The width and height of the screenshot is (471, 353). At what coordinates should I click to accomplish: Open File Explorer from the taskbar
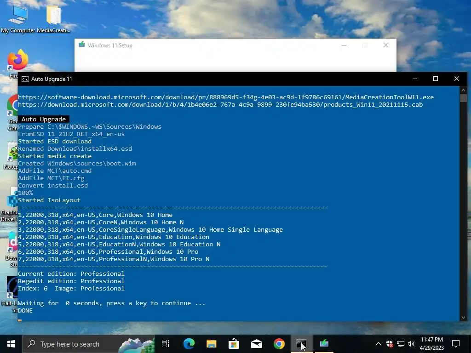tap(212, 344)
